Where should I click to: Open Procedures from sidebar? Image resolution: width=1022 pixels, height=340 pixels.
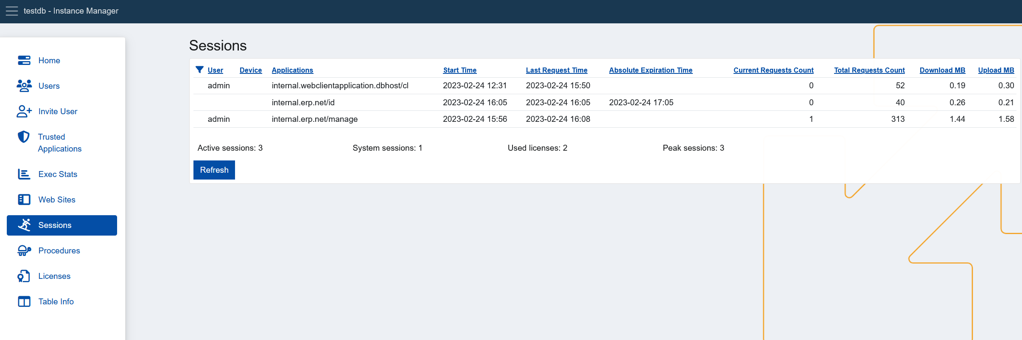pyautogui.click(x=59, y=250)
